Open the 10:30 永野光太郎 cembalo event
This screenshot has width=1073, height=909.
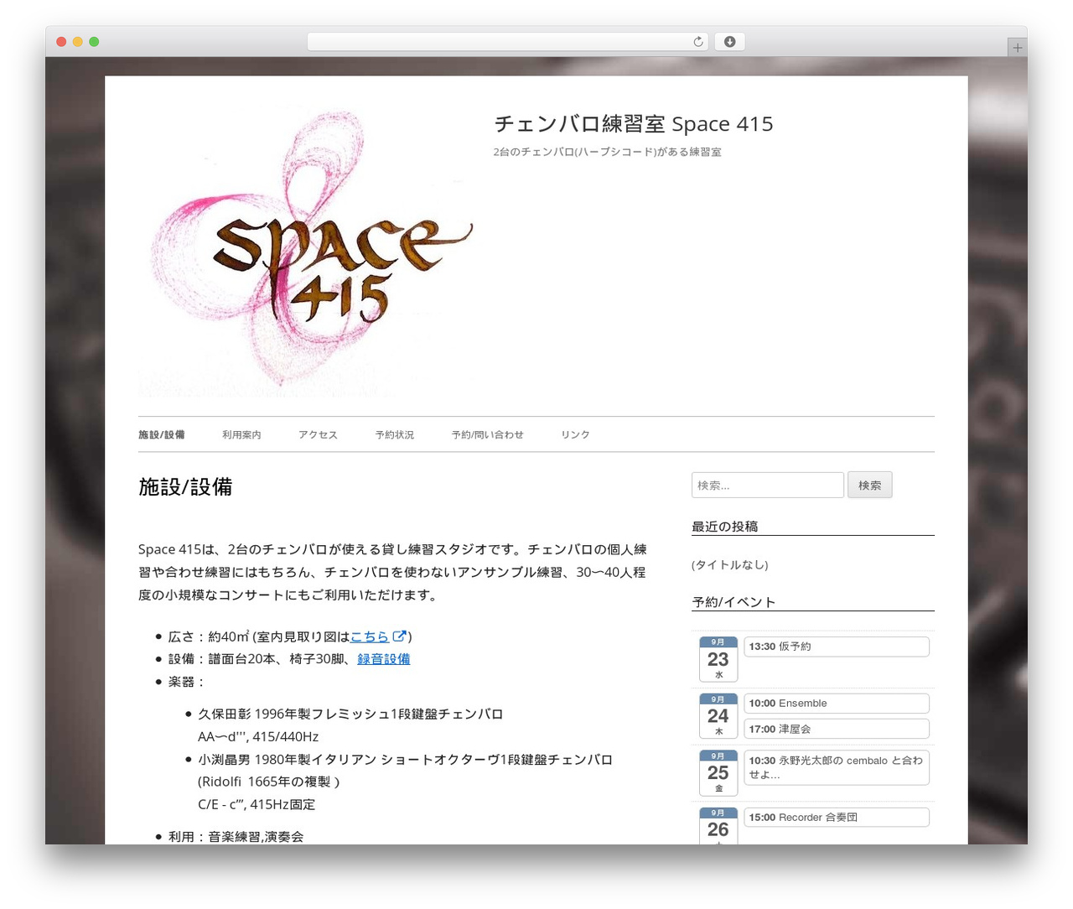tap(837, 767)
